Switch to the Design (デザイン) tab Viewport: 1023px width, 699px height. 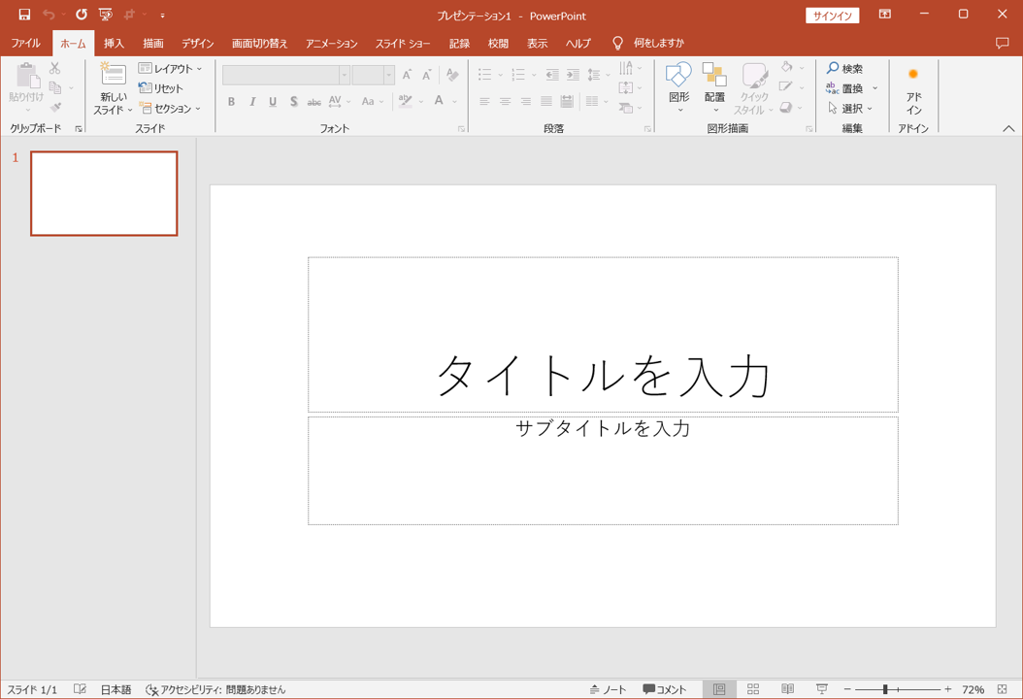pyautogui.click(x=197, y=44)
